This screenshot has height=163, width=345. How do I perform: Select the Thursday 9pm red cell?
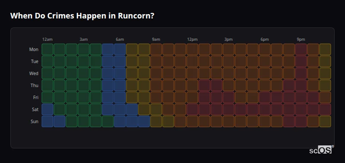301,85
